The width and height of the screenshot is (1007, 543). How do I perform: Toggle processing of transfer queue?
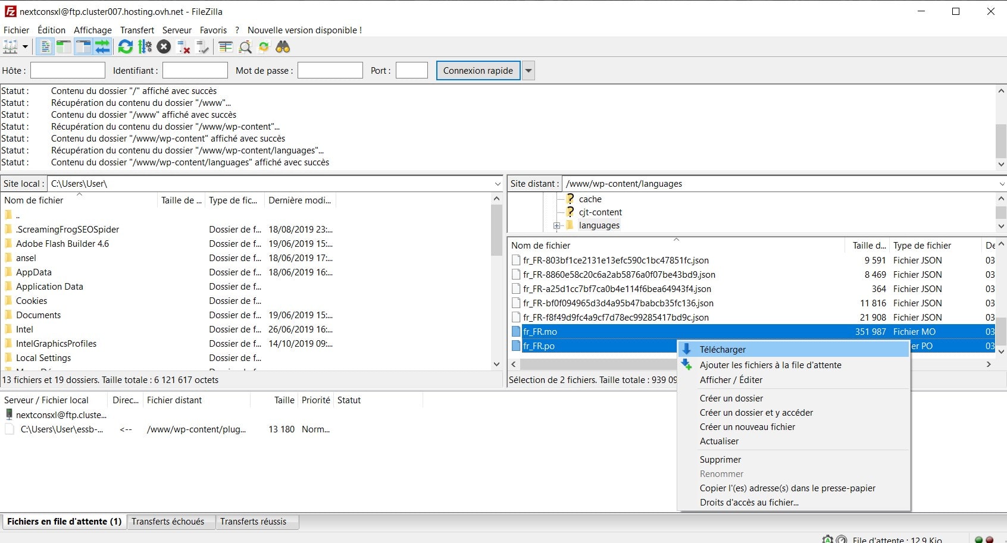coord(145,47)
